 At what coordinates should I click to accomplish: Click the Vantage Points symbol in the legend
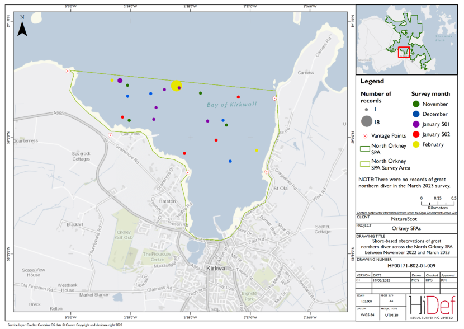(x=365, y=136)
